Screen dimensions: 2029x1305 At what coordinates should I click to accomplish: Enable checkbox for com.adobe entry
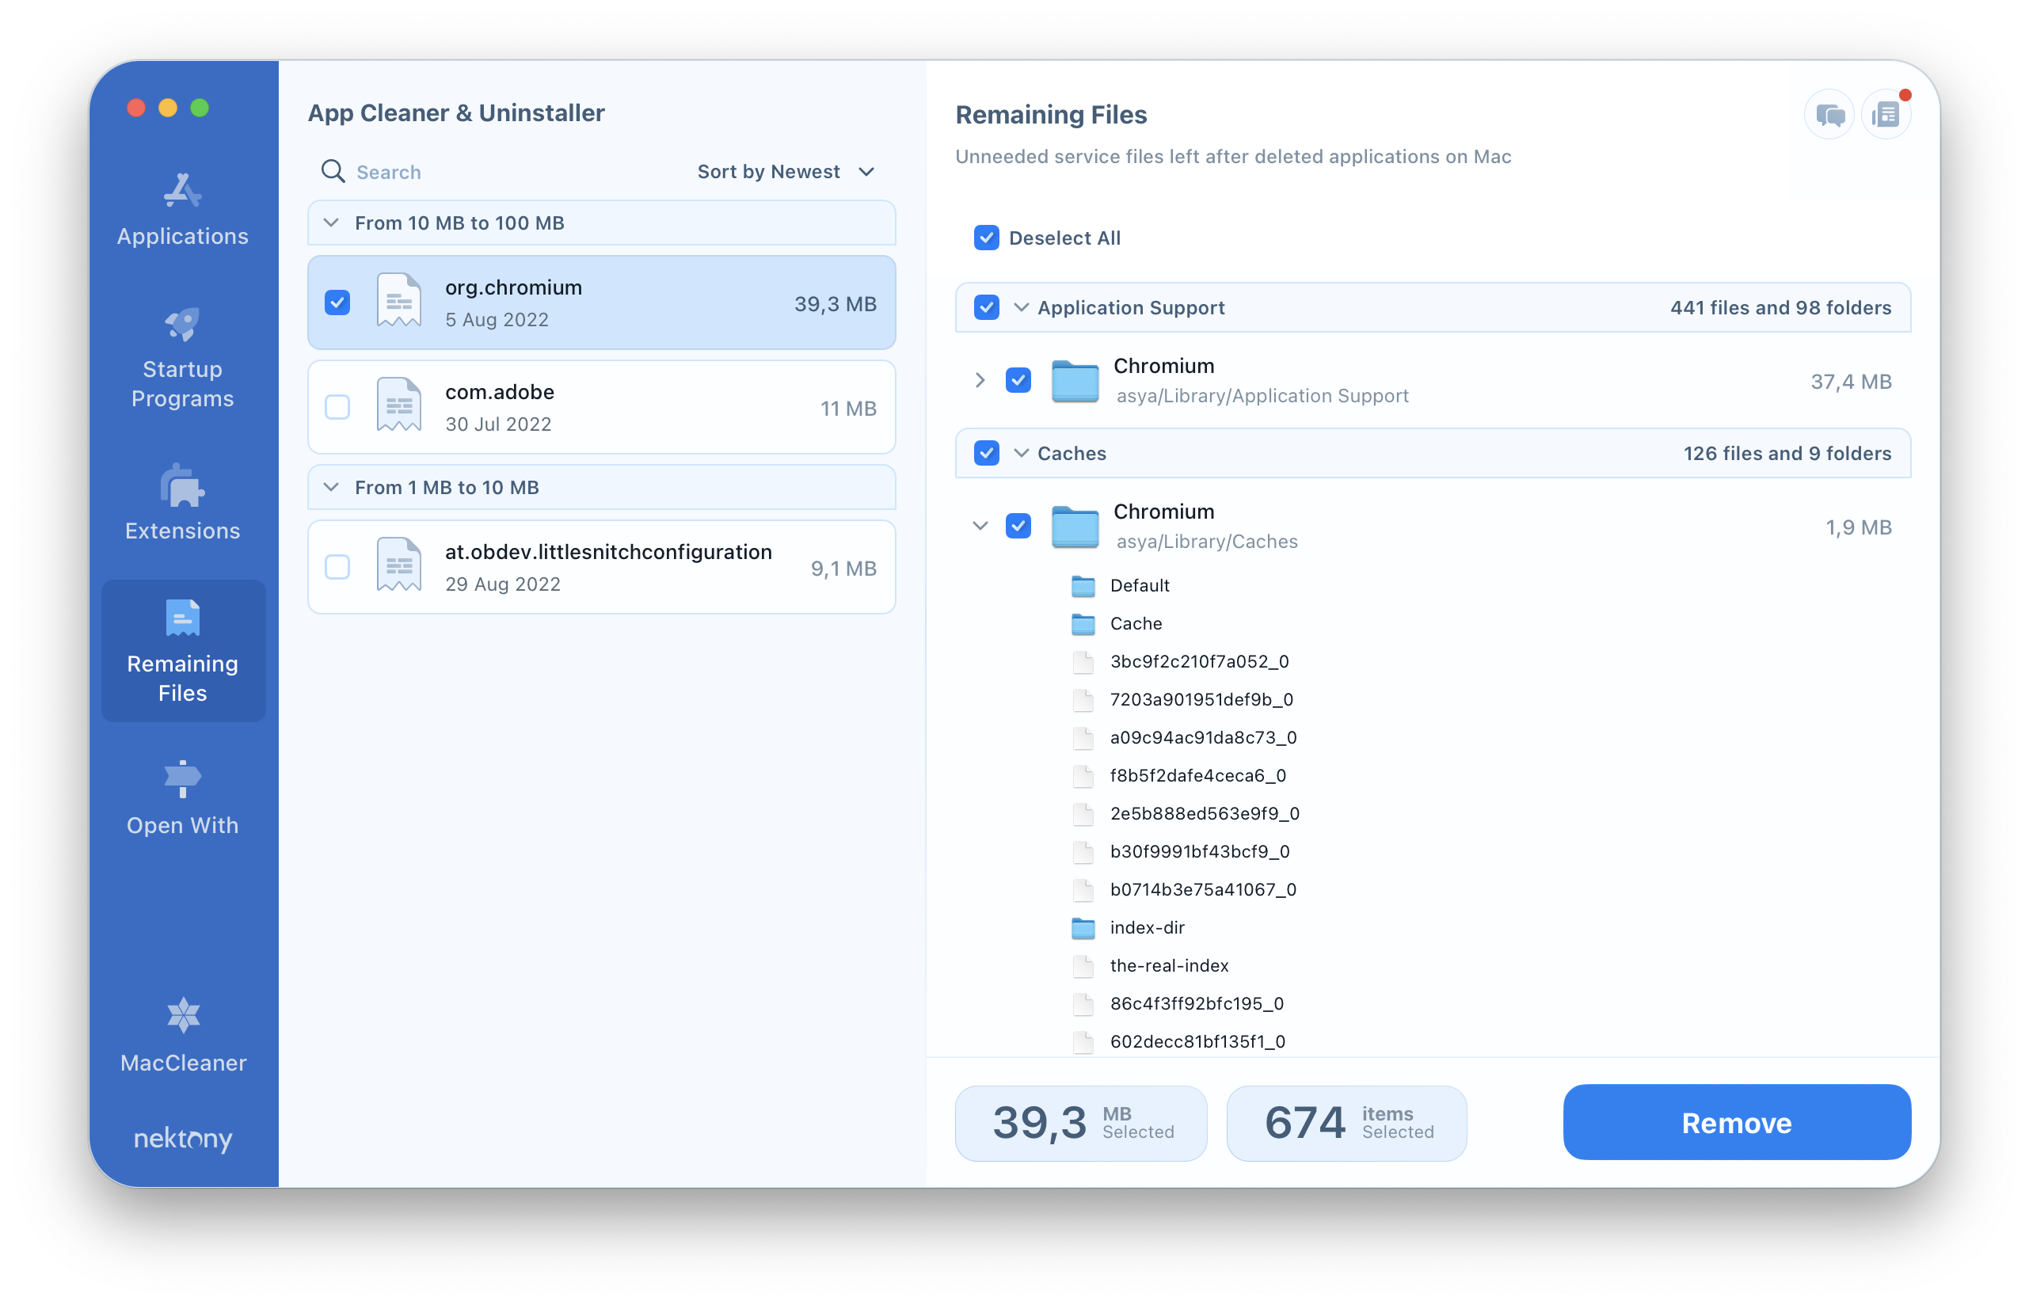337,406
